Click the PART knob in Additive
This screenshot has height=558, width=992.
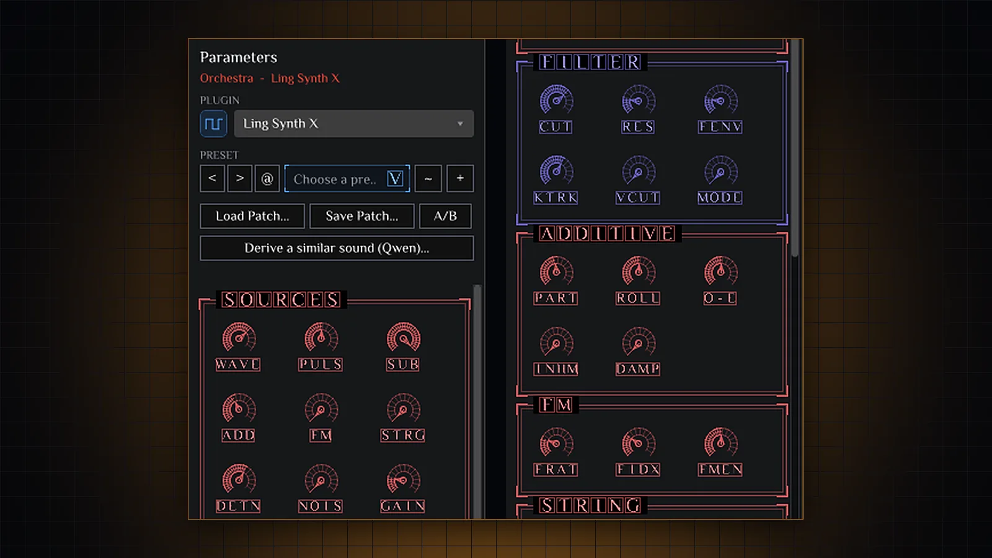[556, 272]
